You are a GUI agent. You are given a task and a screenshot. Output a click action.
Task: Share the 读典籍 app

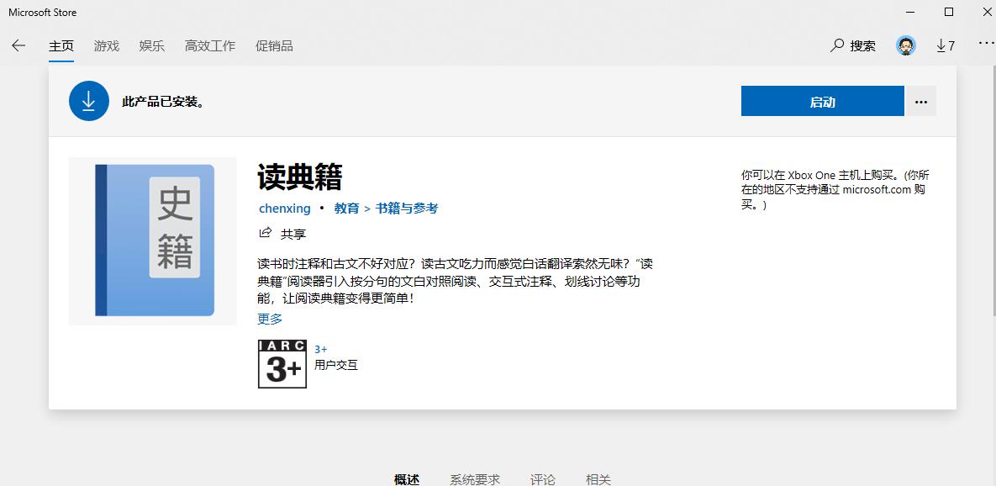tap(282, 234)
